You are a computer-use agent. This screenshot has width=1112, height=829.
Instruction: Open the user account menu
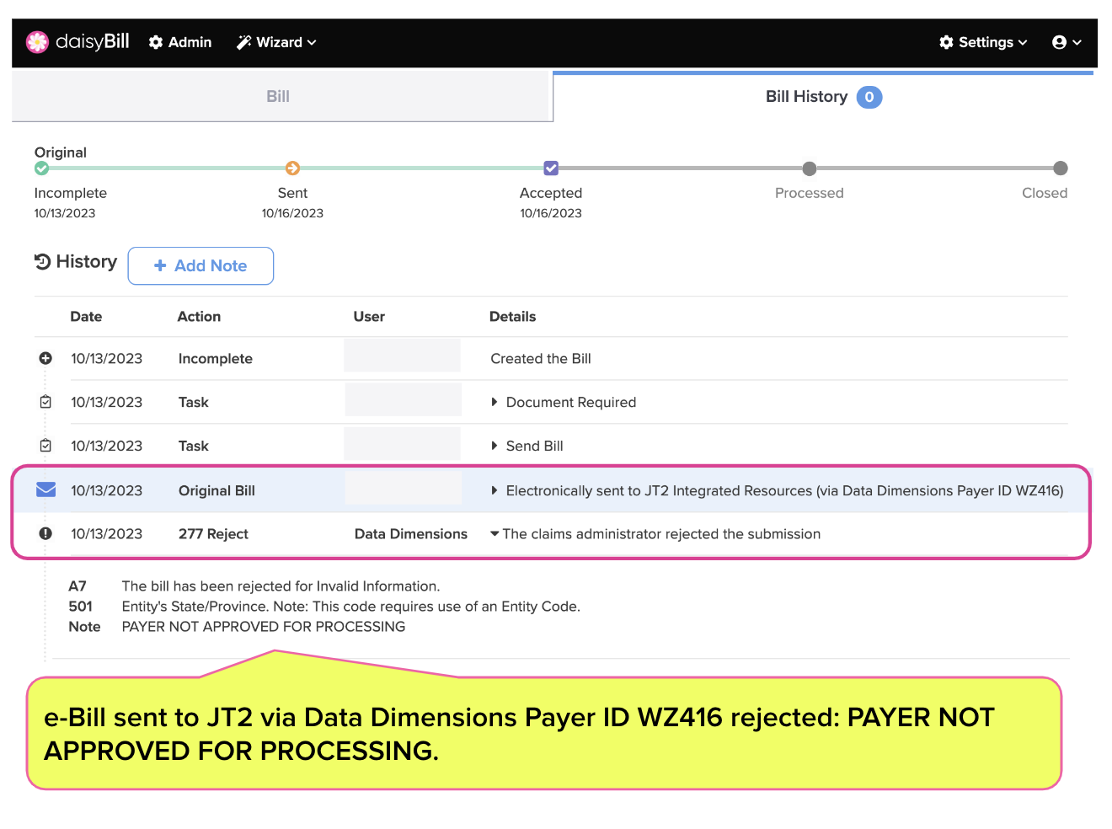pos(1067,42)
